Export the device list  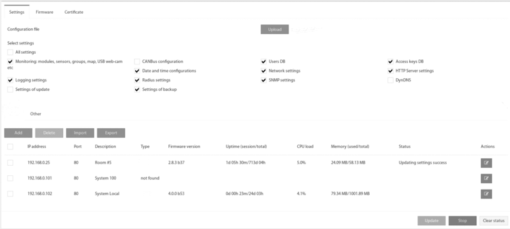pyautogui.click(x=111, y=133)
